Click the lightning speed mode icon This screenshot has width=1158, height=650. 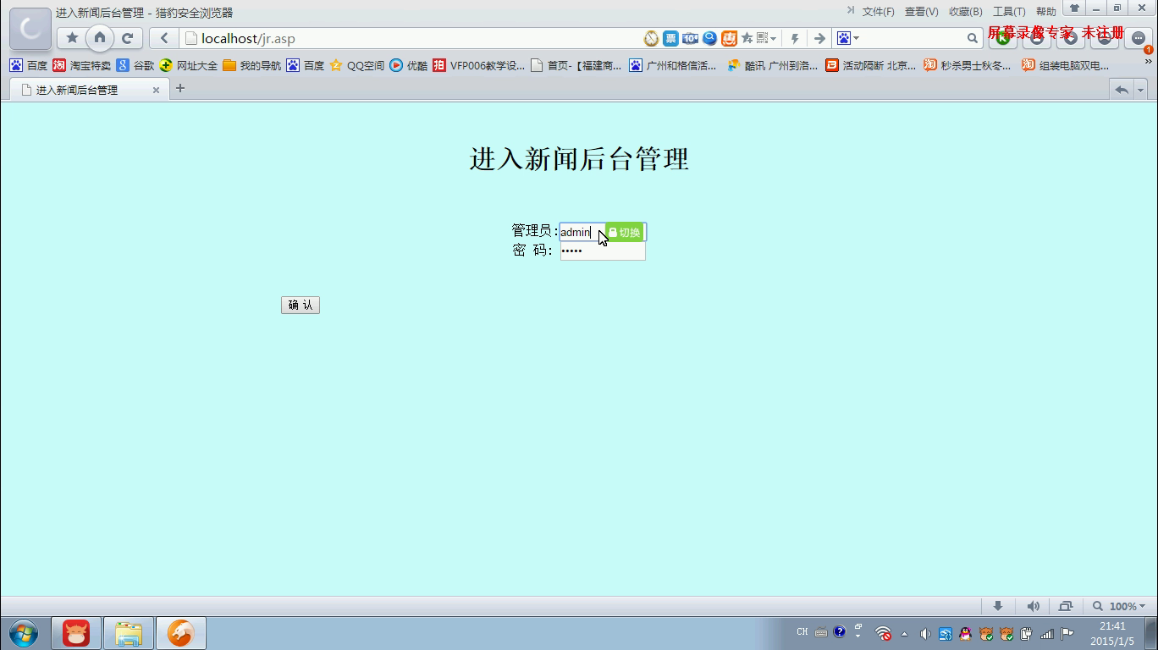(794, 38)
